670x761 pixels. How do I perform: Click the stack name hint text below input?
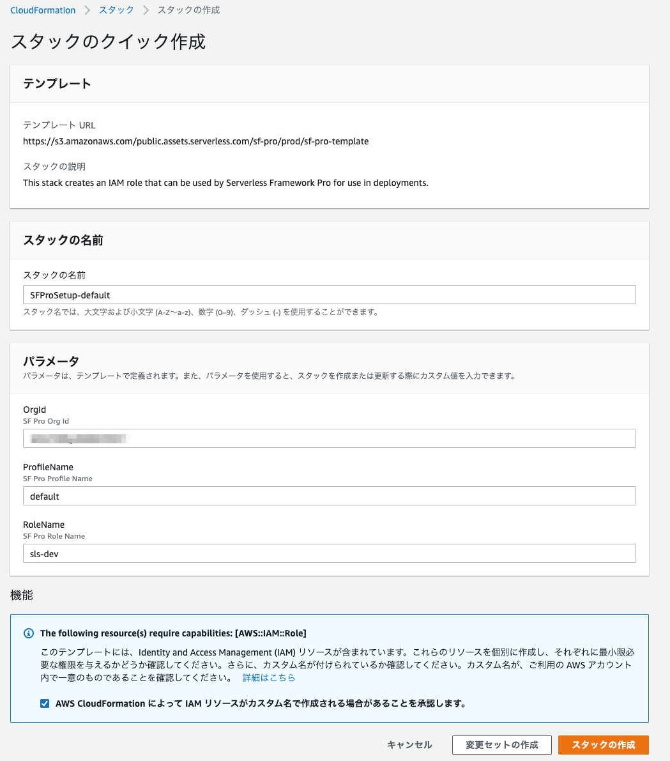tap(201, 312)
